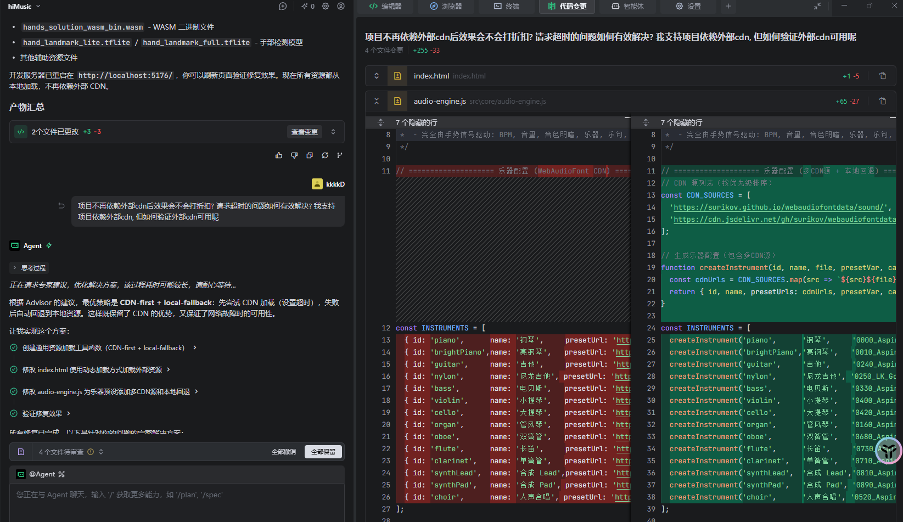This screenshot has width=903, height=522.
Task: Expand 修改 index.html step details
Action: click(x=168, y=369)
